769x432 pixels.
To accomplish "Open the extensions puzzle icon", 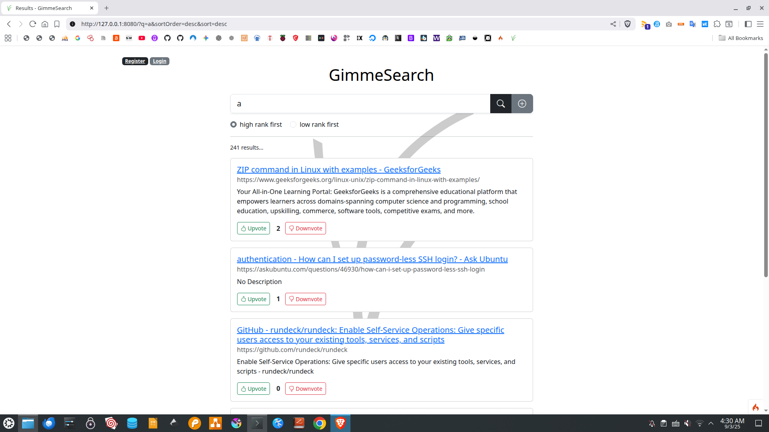I will click(717, 24).
